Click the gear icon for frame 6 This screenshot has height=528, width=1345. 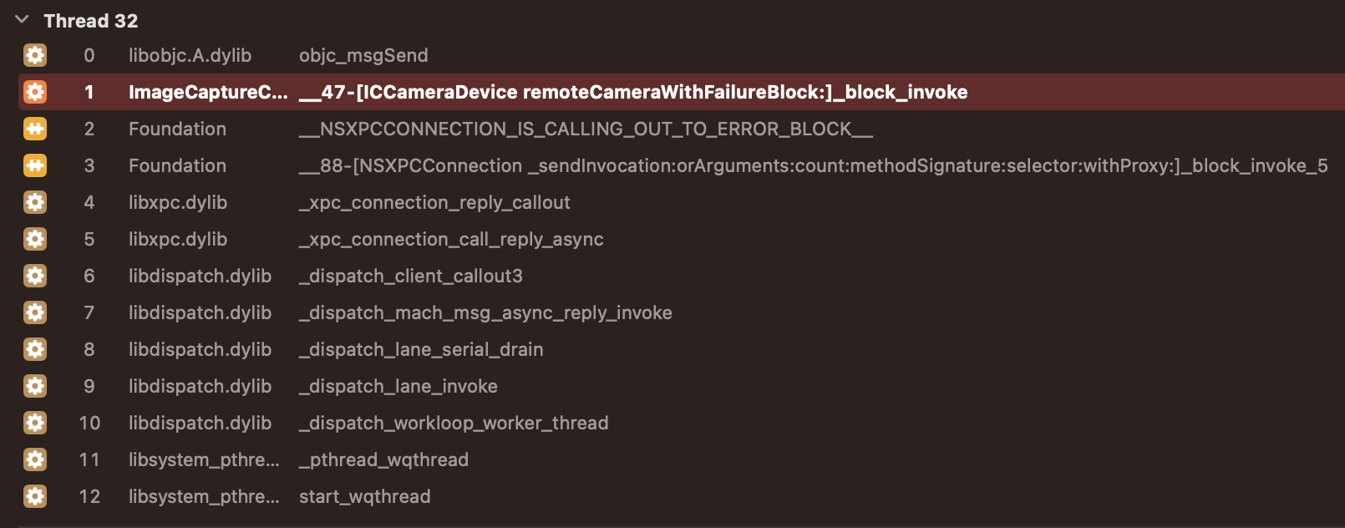point(35,276)
